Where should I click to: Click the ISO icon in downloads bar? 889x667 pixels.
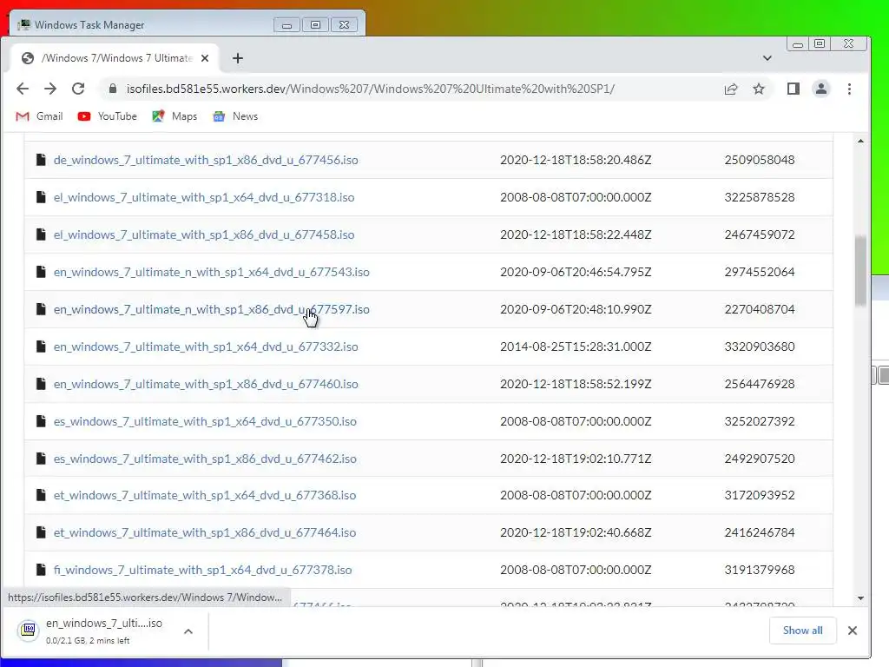28,631
